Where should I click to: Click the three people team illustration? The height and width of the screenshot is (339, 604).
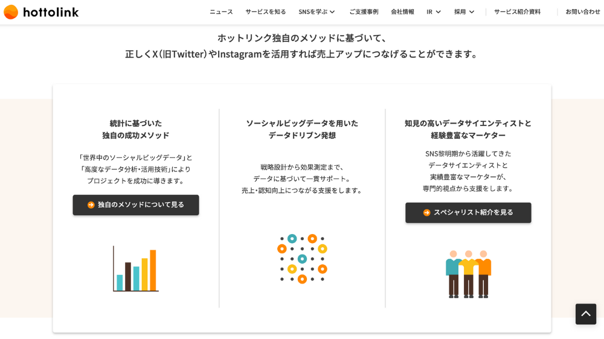pyautogui.click(x=468, y=274)
